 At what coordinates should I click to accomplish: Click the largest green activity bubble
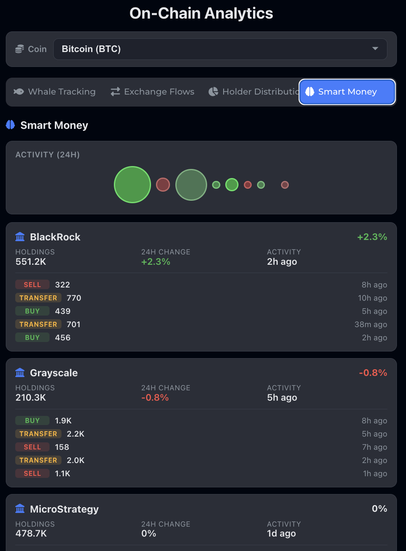(x=132, y=185)
